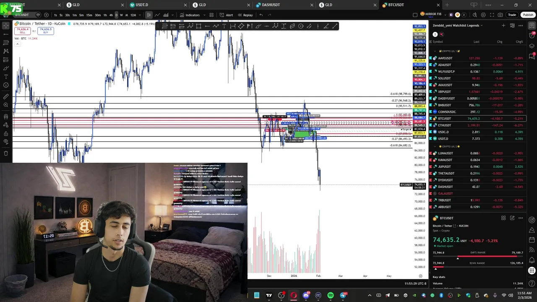The width and height of the screenshot is (537, 302).
Task: Start bar Replay mode
Action: (x=245, y=15)
